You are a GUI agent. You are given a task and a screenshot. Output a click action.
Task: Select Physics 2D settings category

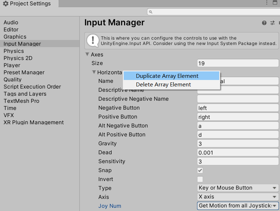tap(18, 58)
